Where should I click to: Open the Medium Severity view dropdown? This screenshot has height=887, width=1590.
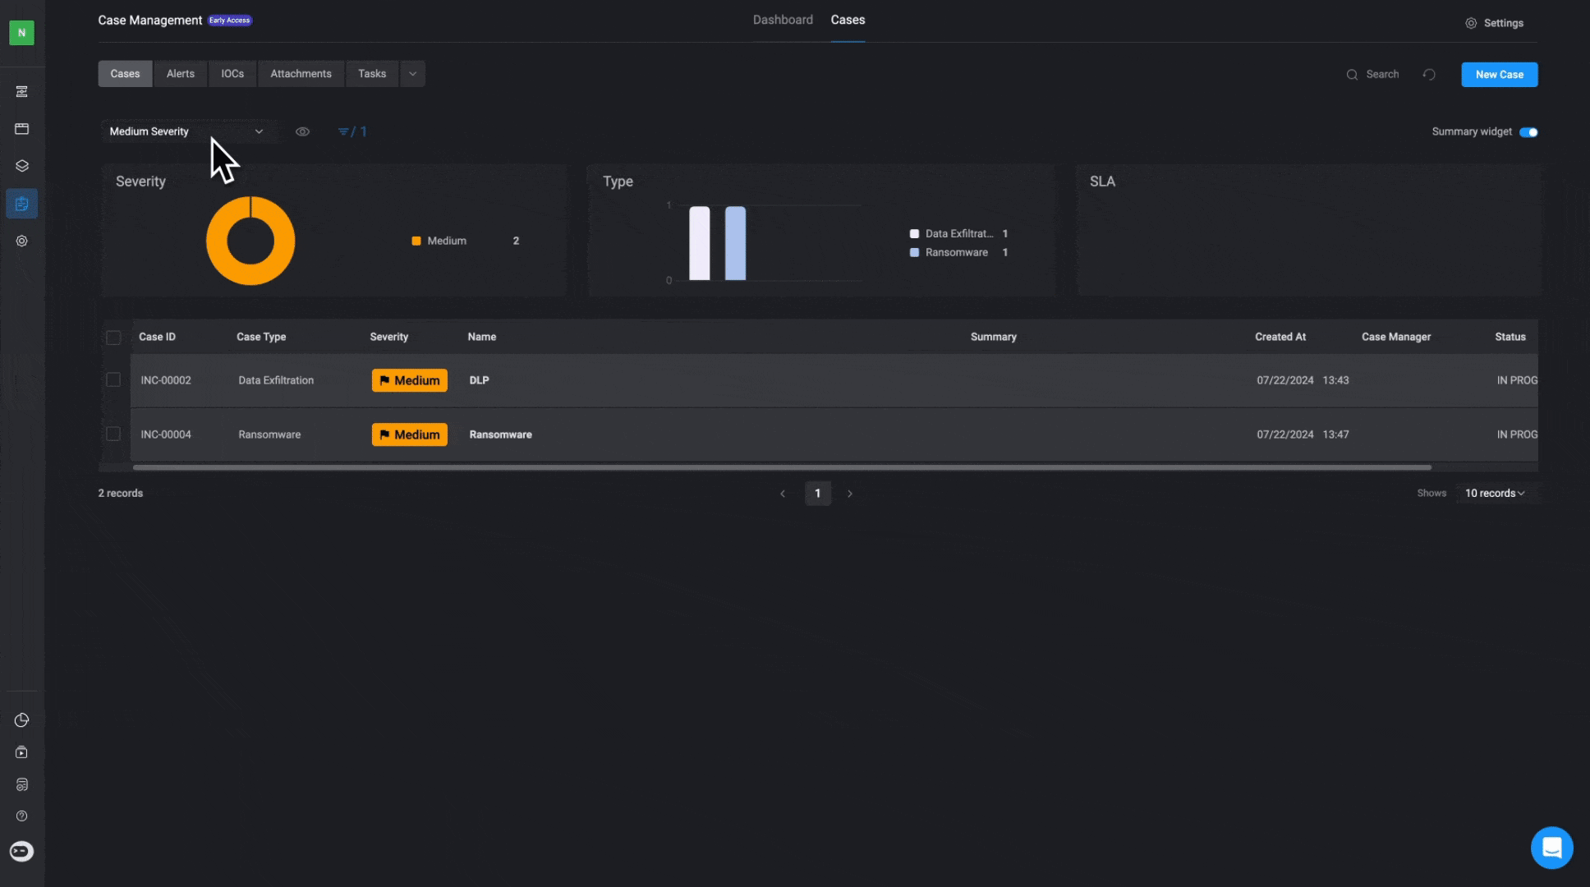point(187,131)
